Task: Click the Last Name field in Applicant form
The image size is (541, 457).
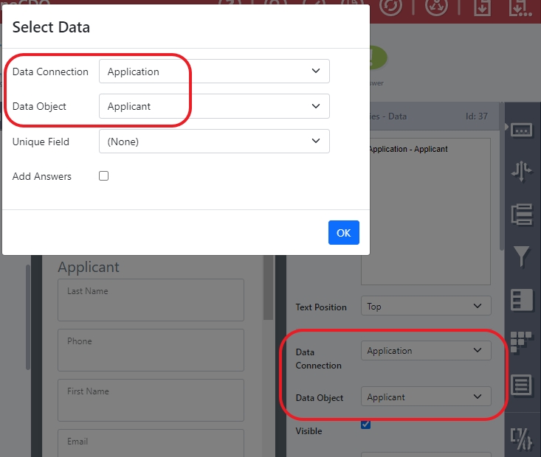Action: point(151,300)
